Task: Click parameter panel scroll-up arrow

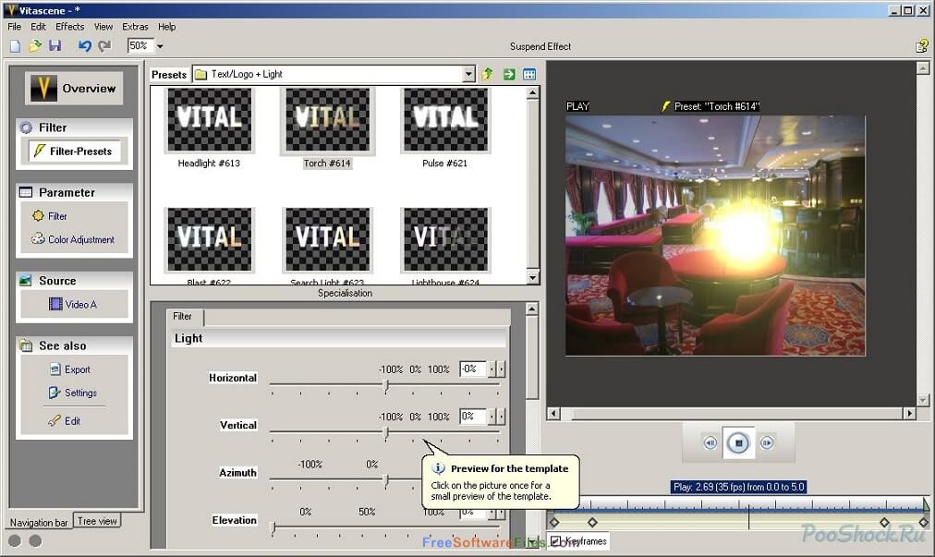Action: point(532,309)
